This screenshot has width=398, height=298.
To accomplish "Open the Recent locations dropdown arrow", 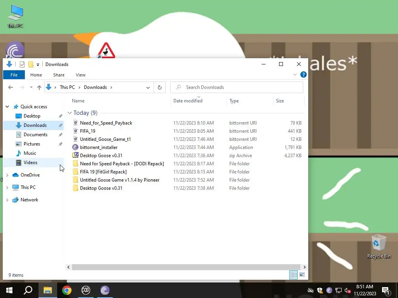I will 31,87.
